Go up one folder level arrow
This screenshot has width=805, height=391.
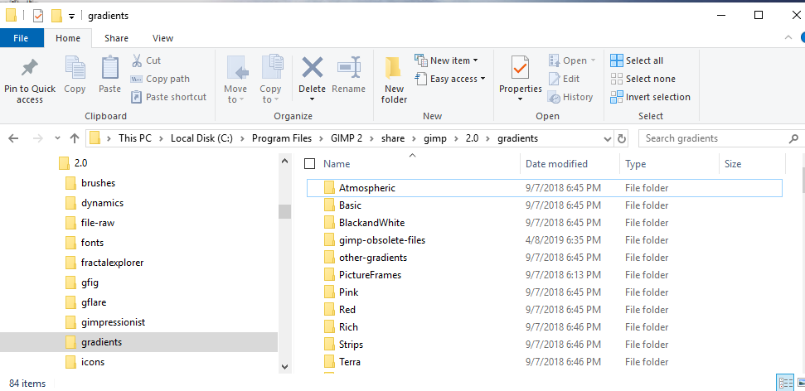[x=75, y=138]
